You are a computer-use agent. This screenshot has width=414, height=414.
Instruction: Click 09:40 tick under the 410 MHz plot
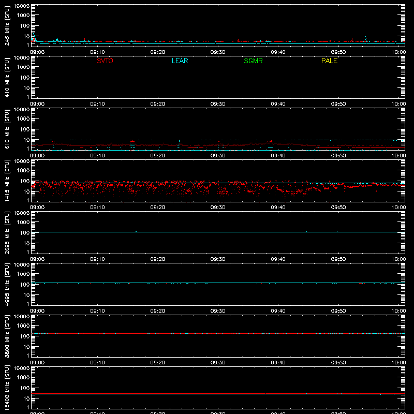(278, 104)
